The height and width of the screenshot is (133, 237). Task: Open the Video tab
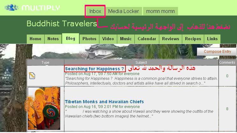[x=108, y=39]
